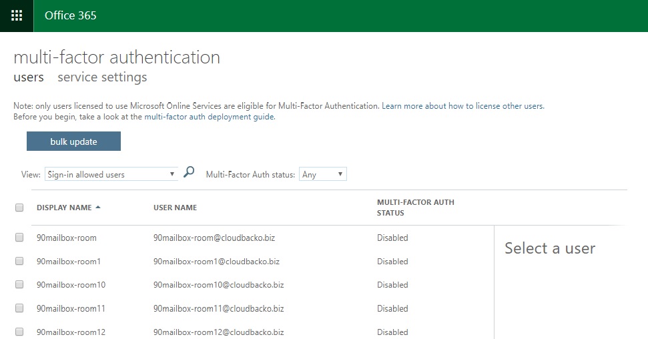Select the users tab
Image resolution: width=648 pixels, height=339 pixels.
point(29,77)
